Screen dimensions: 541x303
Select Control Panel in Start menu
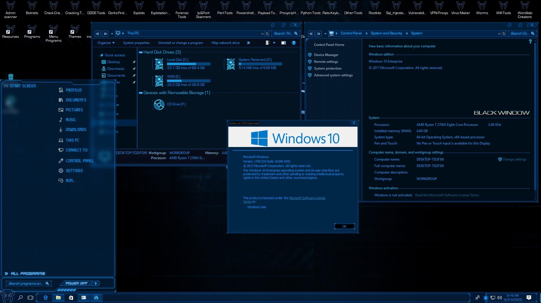click(x=80, y=161)
